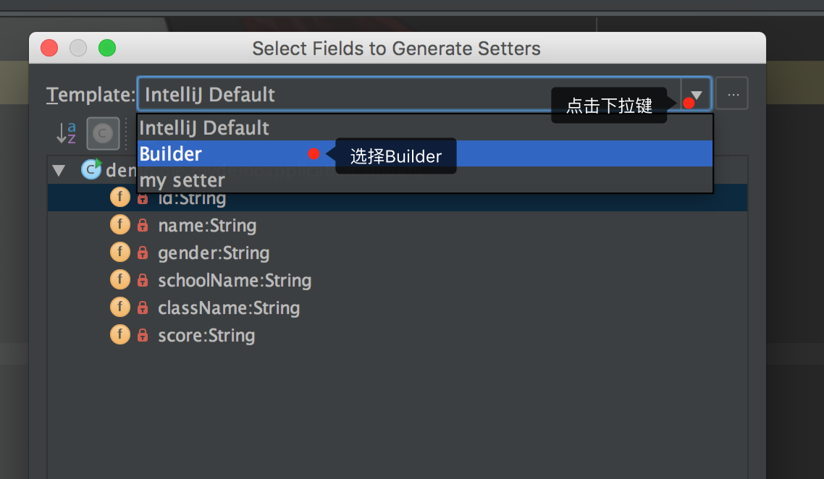The image size is (824, 479).
Task: Click the field icon beside name:String
Action: [x=119, y=225]
